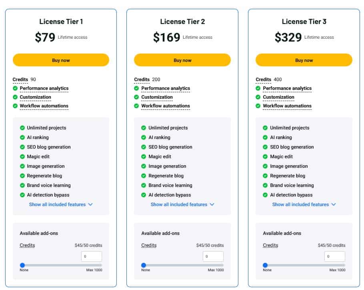Viewport: 364px width, 290px height.
Task: Click Tier 3 AI ranking check icon
Action: 265,137
